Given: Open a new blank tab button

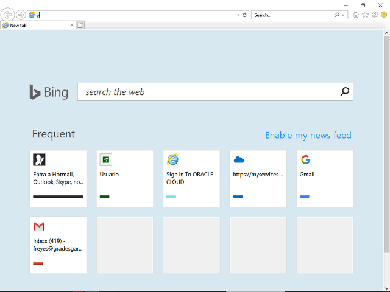Looking at the screenshot, I should tap(80, 25).
